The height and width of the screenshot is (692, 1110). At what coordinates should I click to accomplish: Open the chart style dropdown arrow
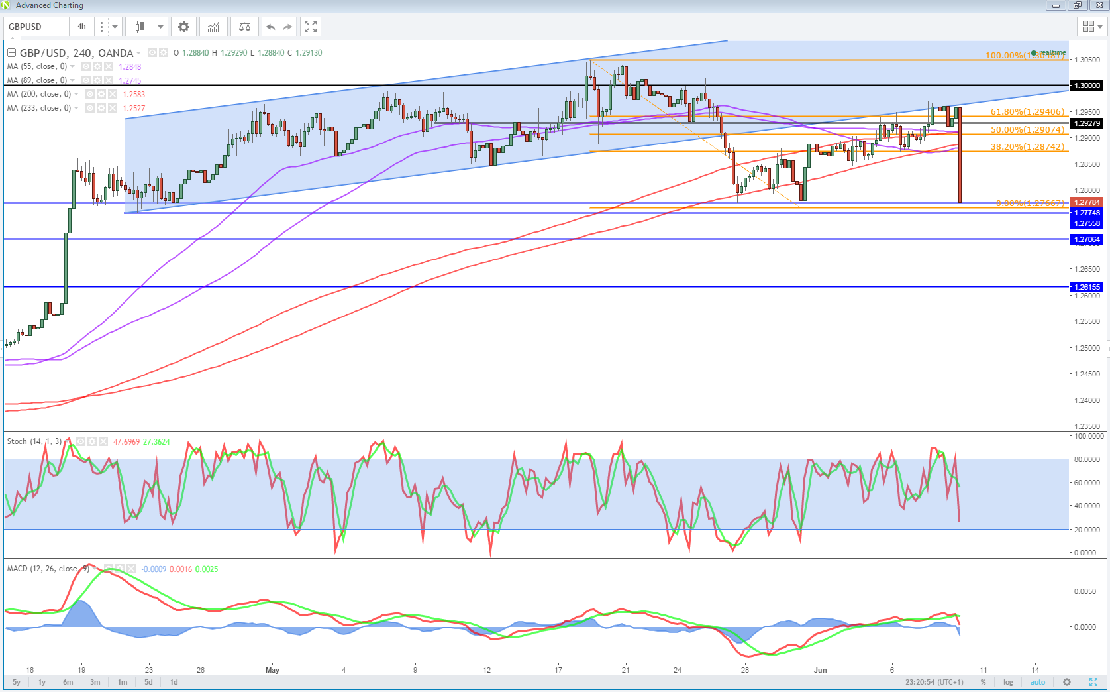point(160,27)
